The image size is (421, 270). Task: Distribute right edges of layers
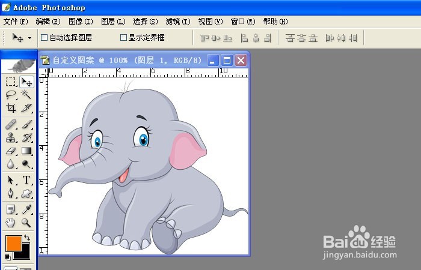point(353,38)
